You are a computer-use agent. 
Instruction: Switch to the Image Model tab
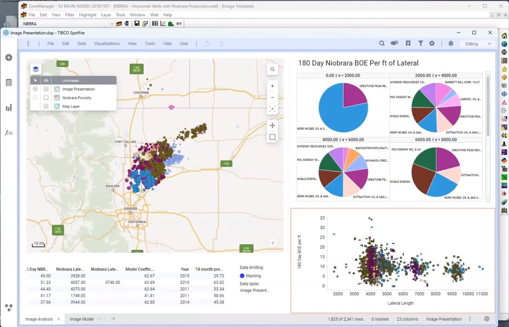(82, 319)
